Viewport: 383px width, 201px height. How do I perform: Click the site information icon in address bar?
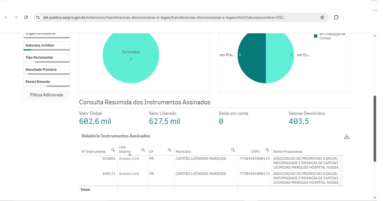38,17
